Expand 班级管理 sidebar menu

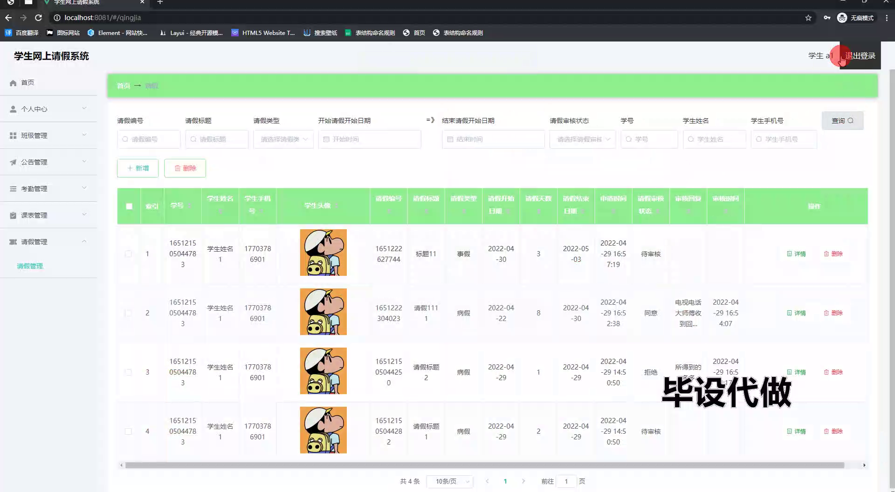click(48, 136)
